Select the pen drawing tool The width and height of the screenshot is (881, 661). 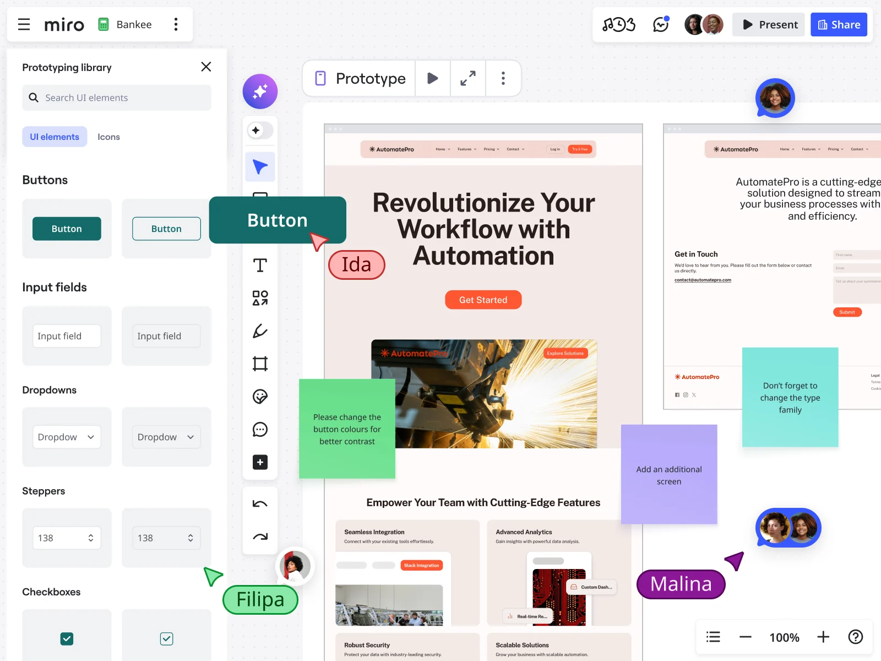point(260,331)
